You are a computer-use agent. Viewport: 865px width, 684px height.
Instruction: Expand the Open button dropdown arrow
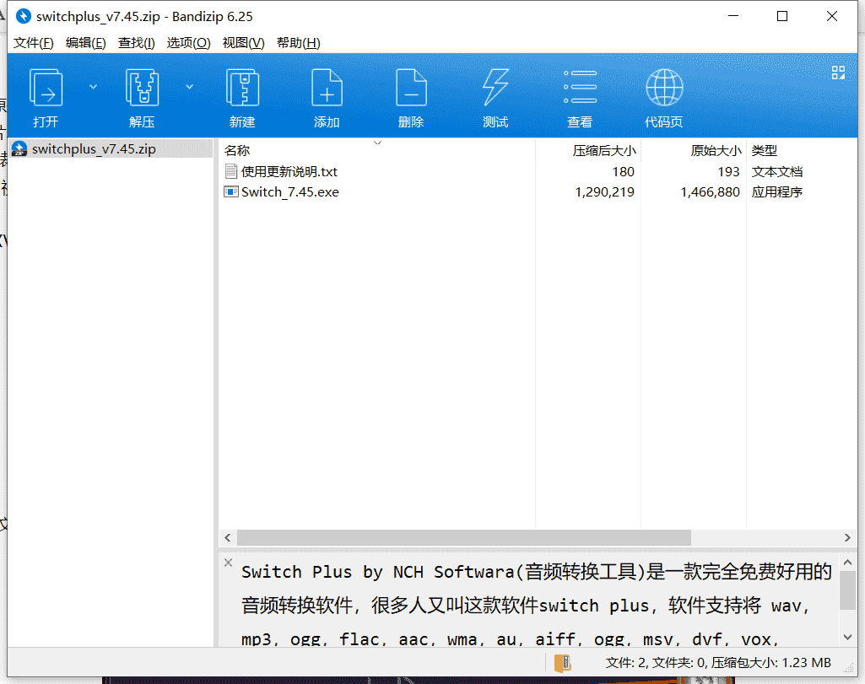pos(93,87)
